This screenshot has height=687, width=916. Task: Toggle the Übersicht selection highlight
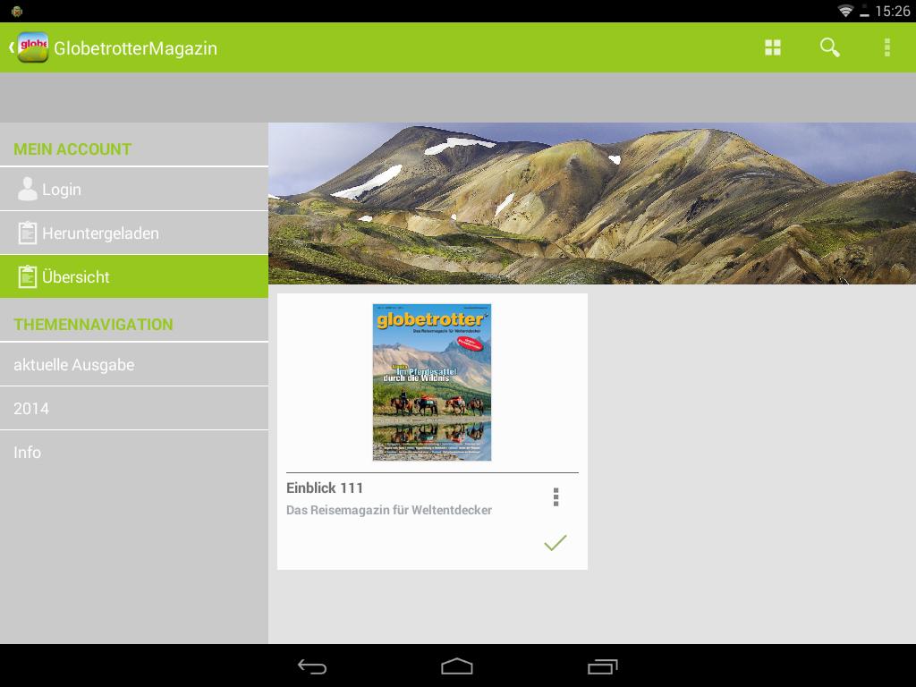134,276
